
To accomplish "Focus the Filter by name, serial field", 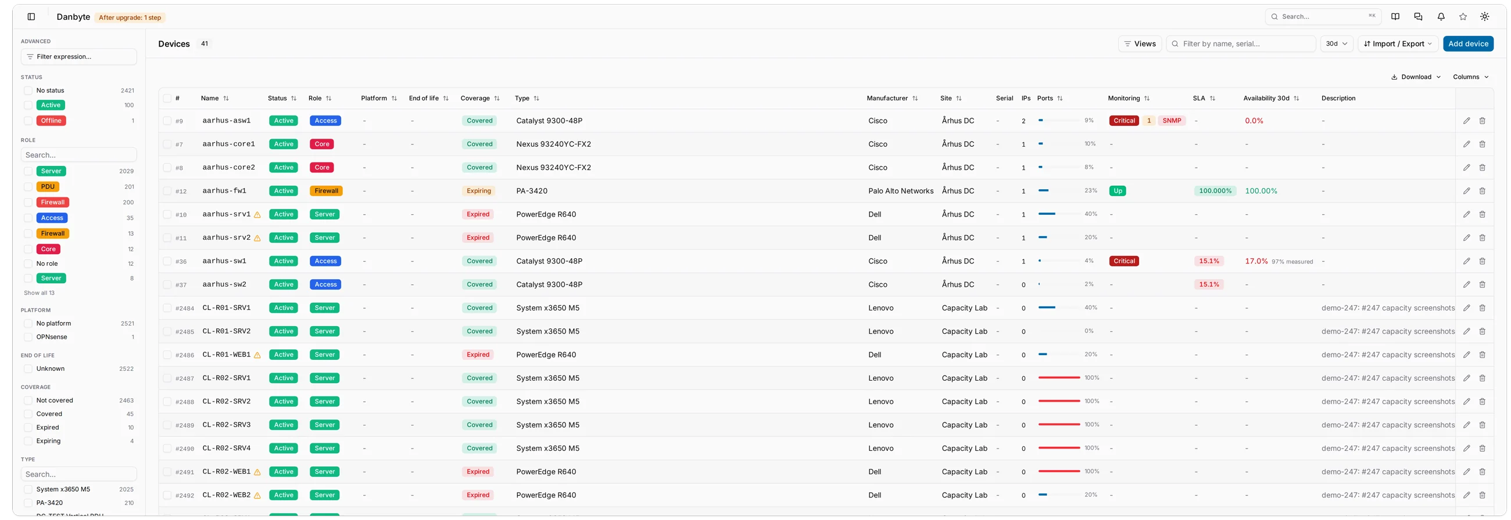I will 1241,44.
